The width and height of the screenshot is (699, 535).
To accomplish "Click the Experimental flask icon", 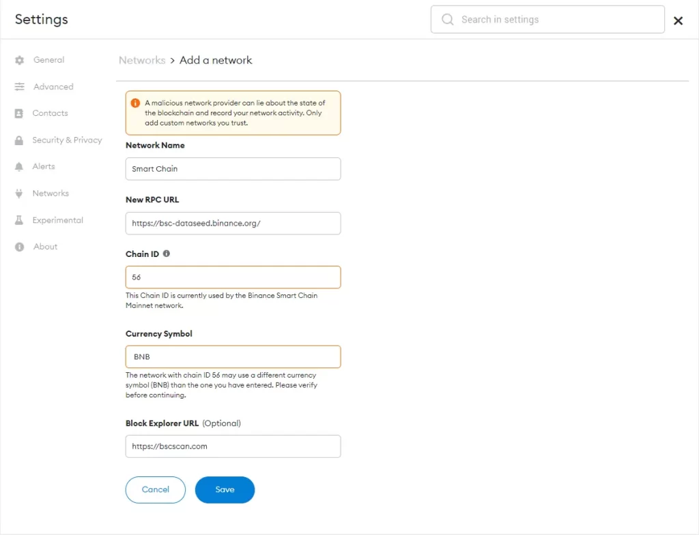I will (18, 220).
